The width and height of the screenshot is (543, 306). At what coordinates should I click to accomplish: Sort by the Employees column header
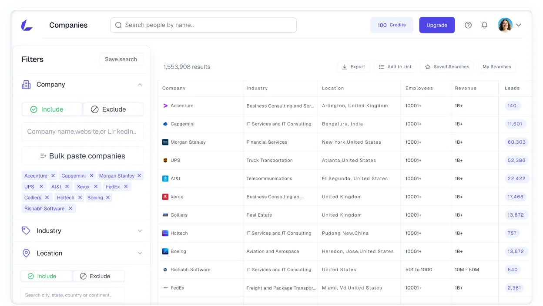click(x=419, y=88)
